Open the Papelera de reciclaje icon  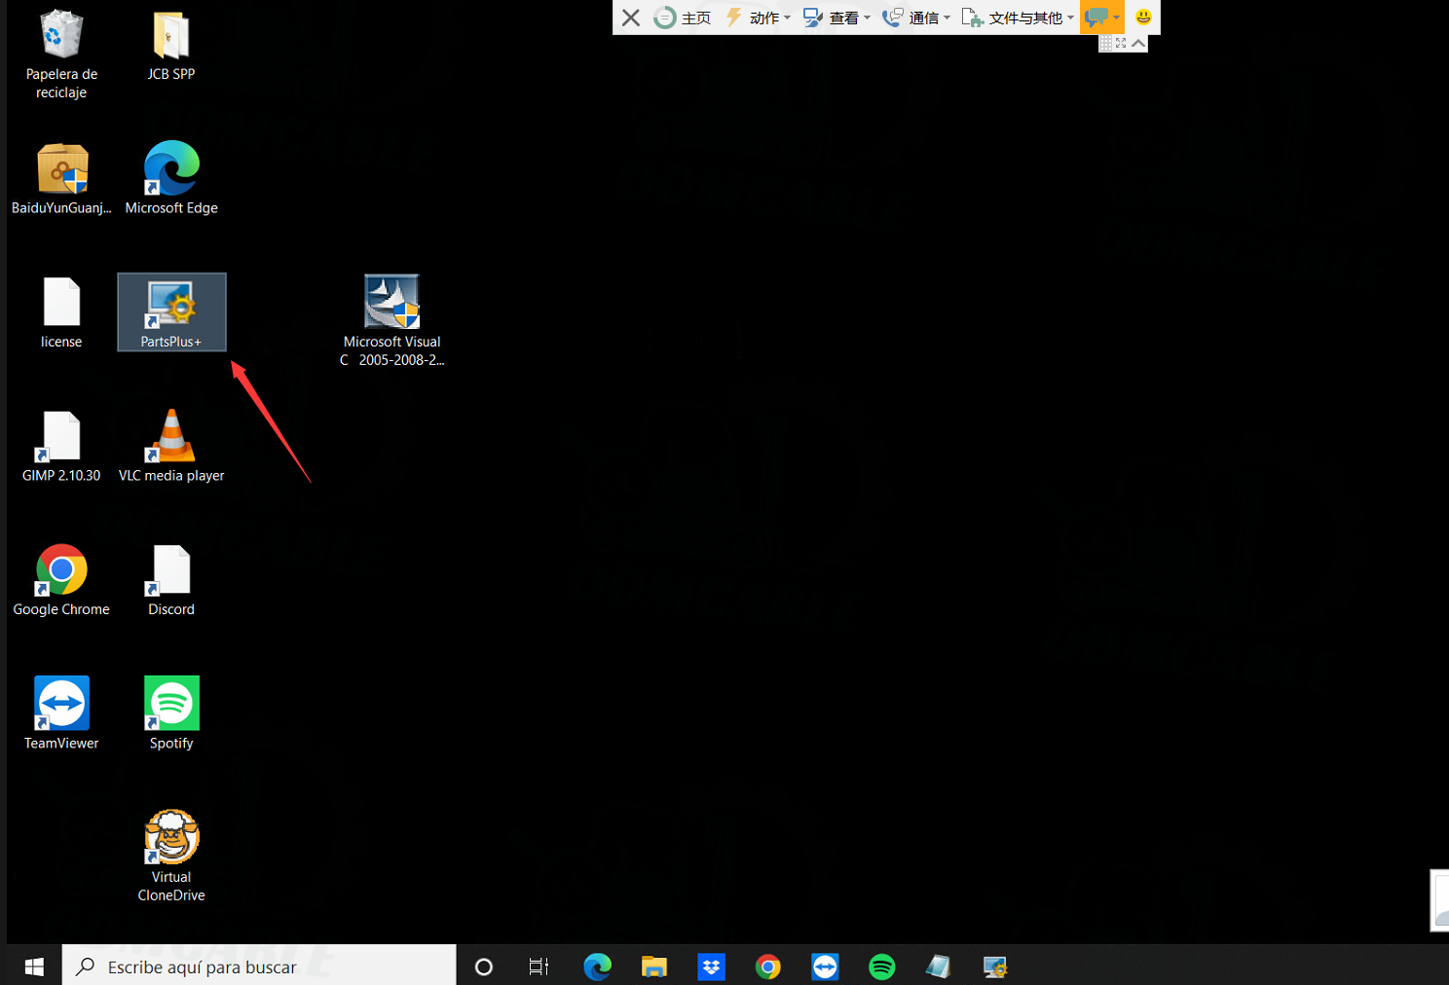[61, 55]
